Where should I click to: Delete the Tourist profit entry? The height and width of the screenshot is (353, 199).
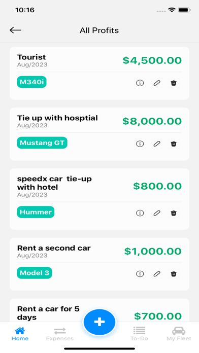pyautogui.click(x=174, y=83)
